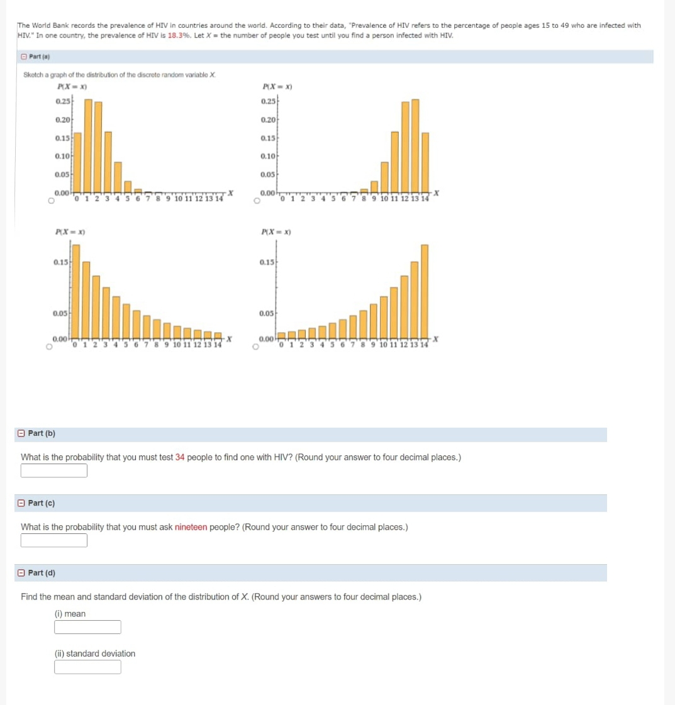The width and height of the screenshot is (675, 705).
Task: Collapse Part (d) using its minus icon
Action: (21, 573)
